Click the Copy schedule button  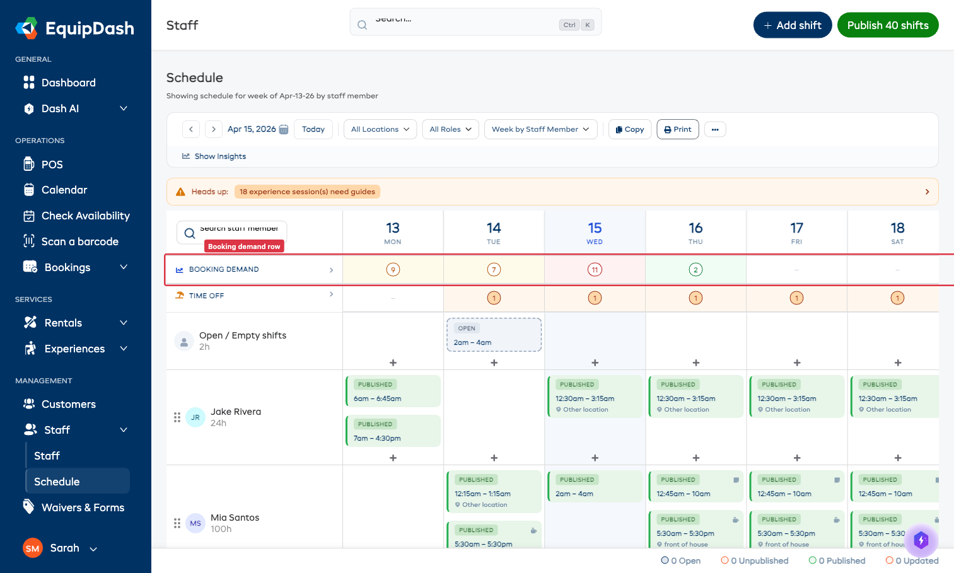click(x=630, y=129)
